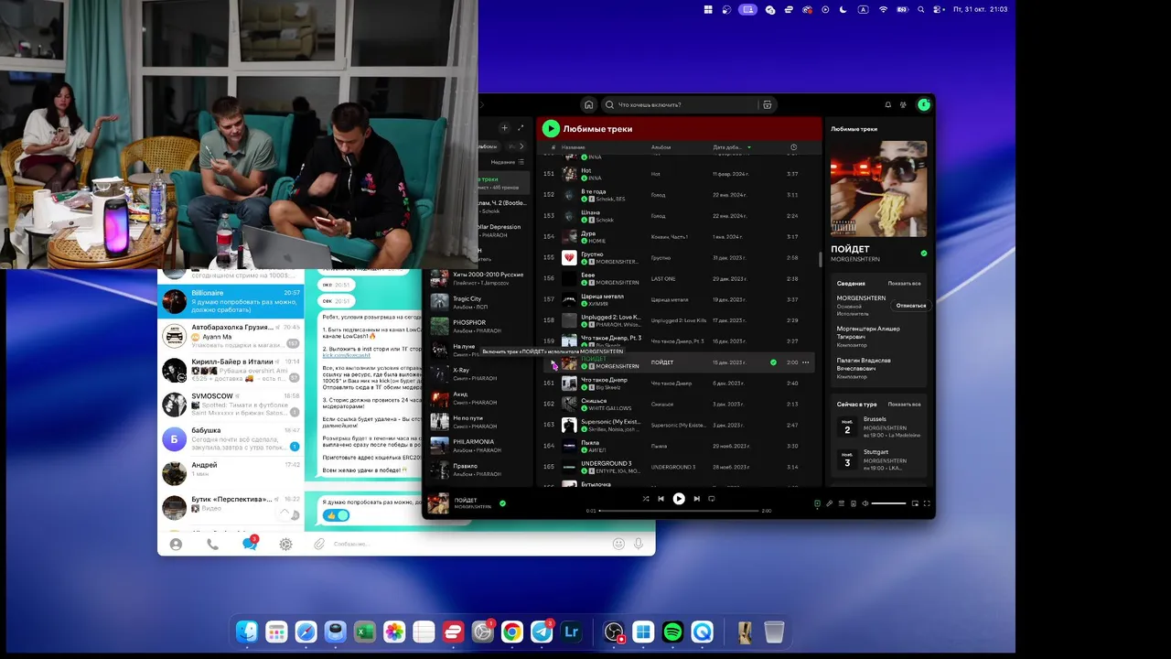Screen dimensions: 1171x659
Task: Open Telegram calls tab
Action: click(x=212, y=544)
